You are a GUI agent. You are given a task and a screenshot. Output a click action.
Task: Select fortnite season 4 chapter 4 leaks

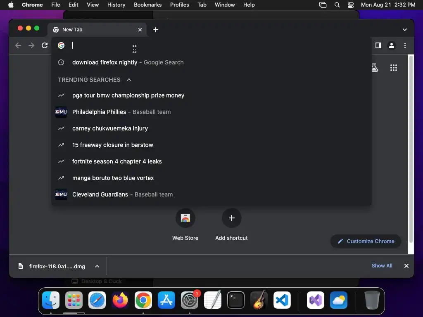click(211, 161)
